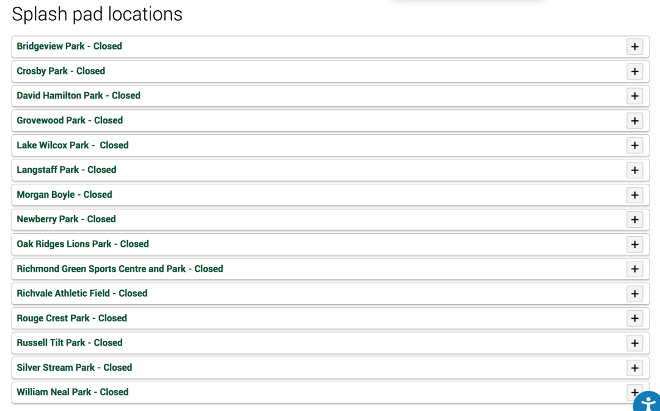
Task: Click Silver Stream Park plus button
Action: click(635, 368)
